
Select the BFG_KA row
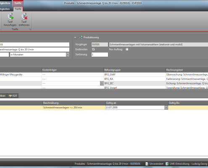click(x=104, y=79)
